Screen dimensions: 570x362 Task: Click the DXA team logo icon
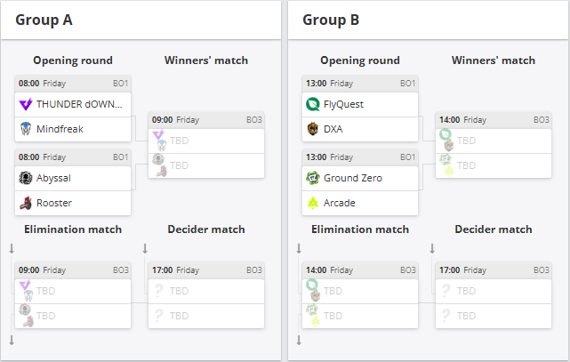click(313, 129)
